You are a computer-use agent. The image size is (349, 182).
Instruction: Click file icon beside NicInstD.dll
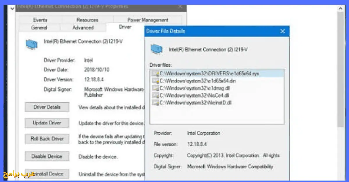(155, 103)
